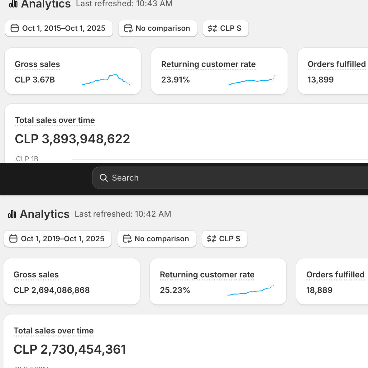Click calendar icon on the Oct 1, 2019 date button

click(13, 239)
